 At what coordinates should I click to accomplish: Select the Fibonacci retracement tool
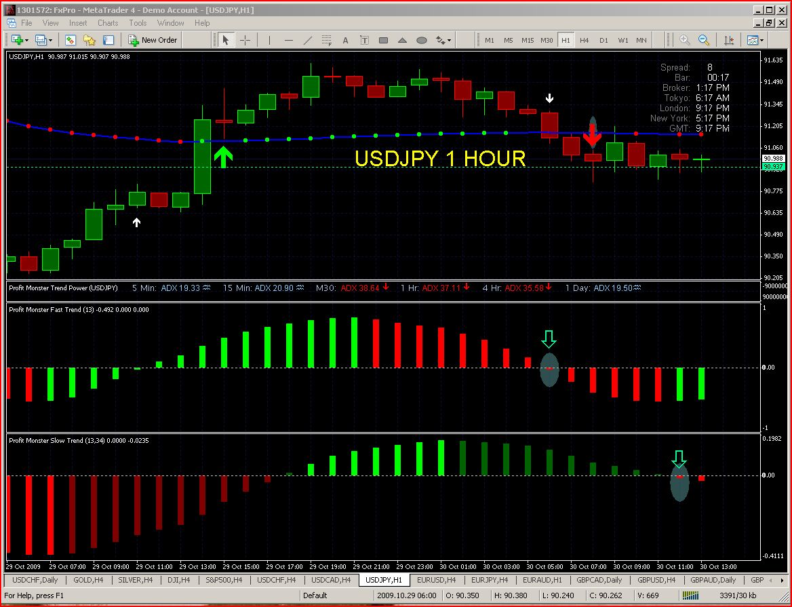click(x=326, y=40)
